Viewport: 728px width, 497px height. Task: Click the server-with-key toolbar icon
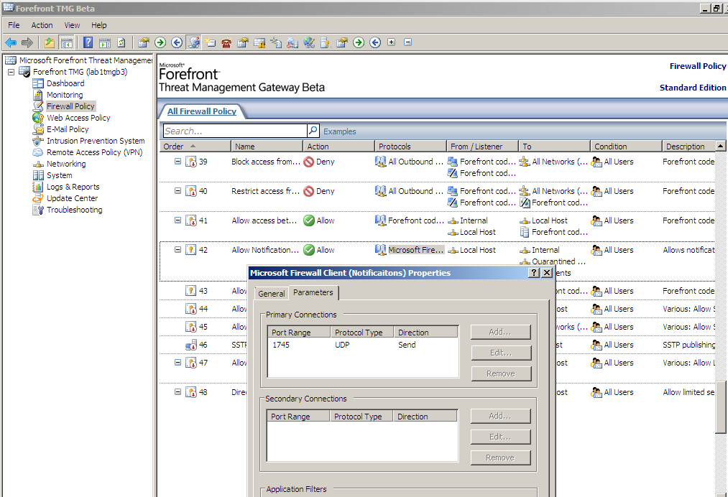(325, 42)
